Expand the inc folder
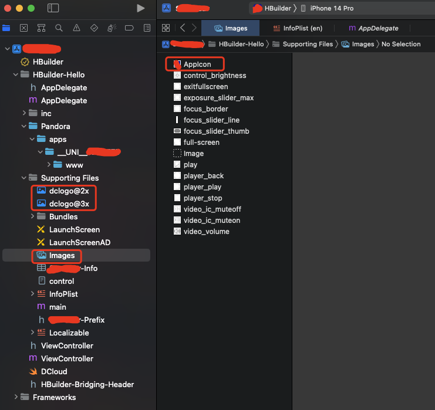 pos(24,113)
